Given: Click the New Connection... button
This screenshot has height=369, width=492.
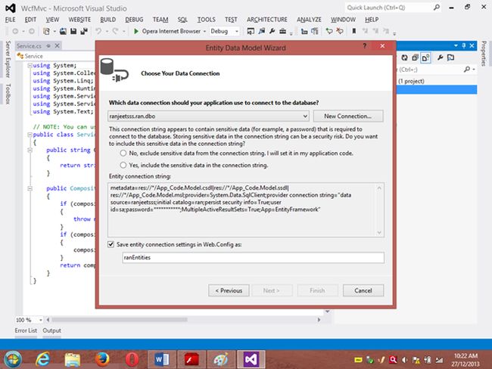Looking at the screenshot, I should click(348, 116).
